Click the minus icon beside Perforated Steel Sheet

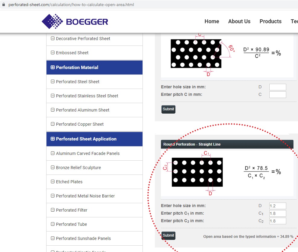[x=53, y=82]
